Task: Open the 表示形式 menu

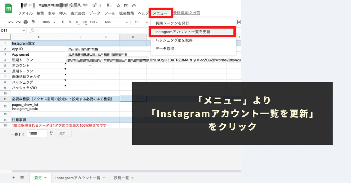Action: pos(78,13)
